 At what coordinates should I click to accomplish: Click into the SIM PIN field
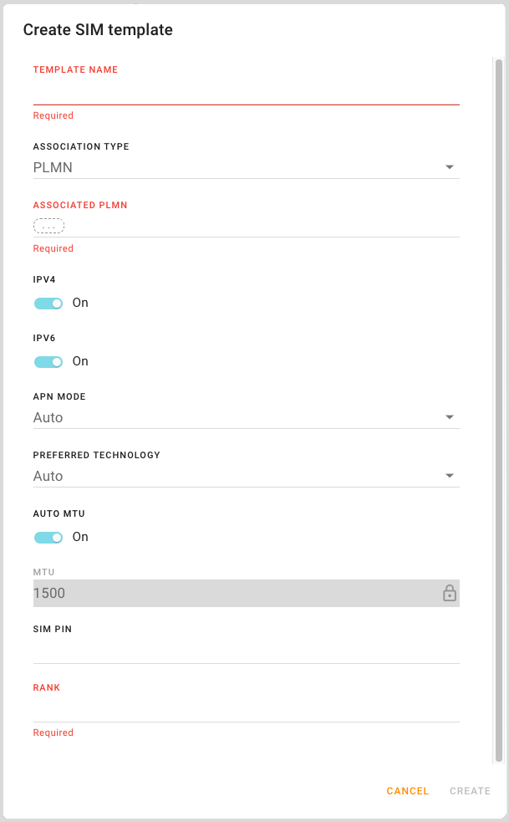(x=247, y=651)
